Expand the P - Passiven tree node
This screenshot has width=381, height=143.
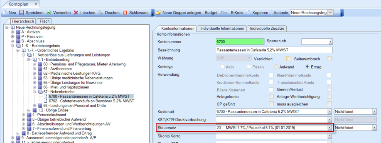[x=12, y=36]
